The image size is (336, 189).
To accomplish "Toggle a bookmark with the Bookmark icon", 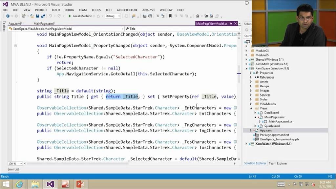I will click(170, 16).
